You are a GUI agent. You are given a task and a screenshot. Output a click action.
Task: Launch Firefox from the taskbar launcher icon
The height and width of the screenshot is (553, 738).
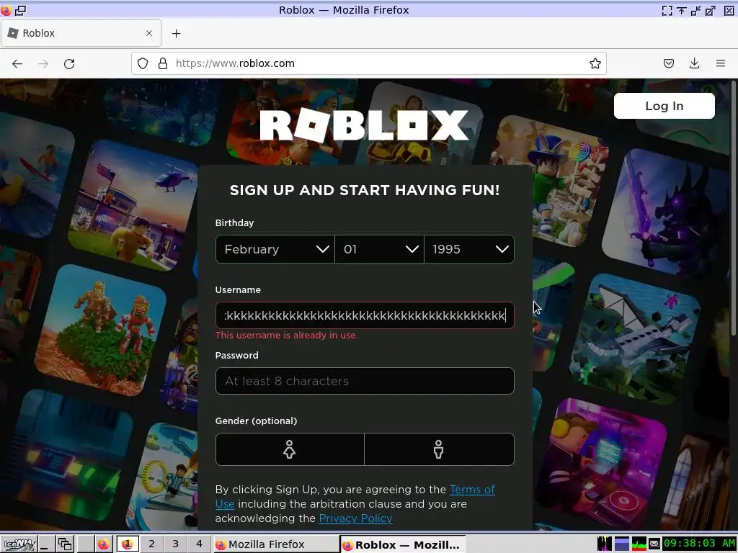point(104,544)
